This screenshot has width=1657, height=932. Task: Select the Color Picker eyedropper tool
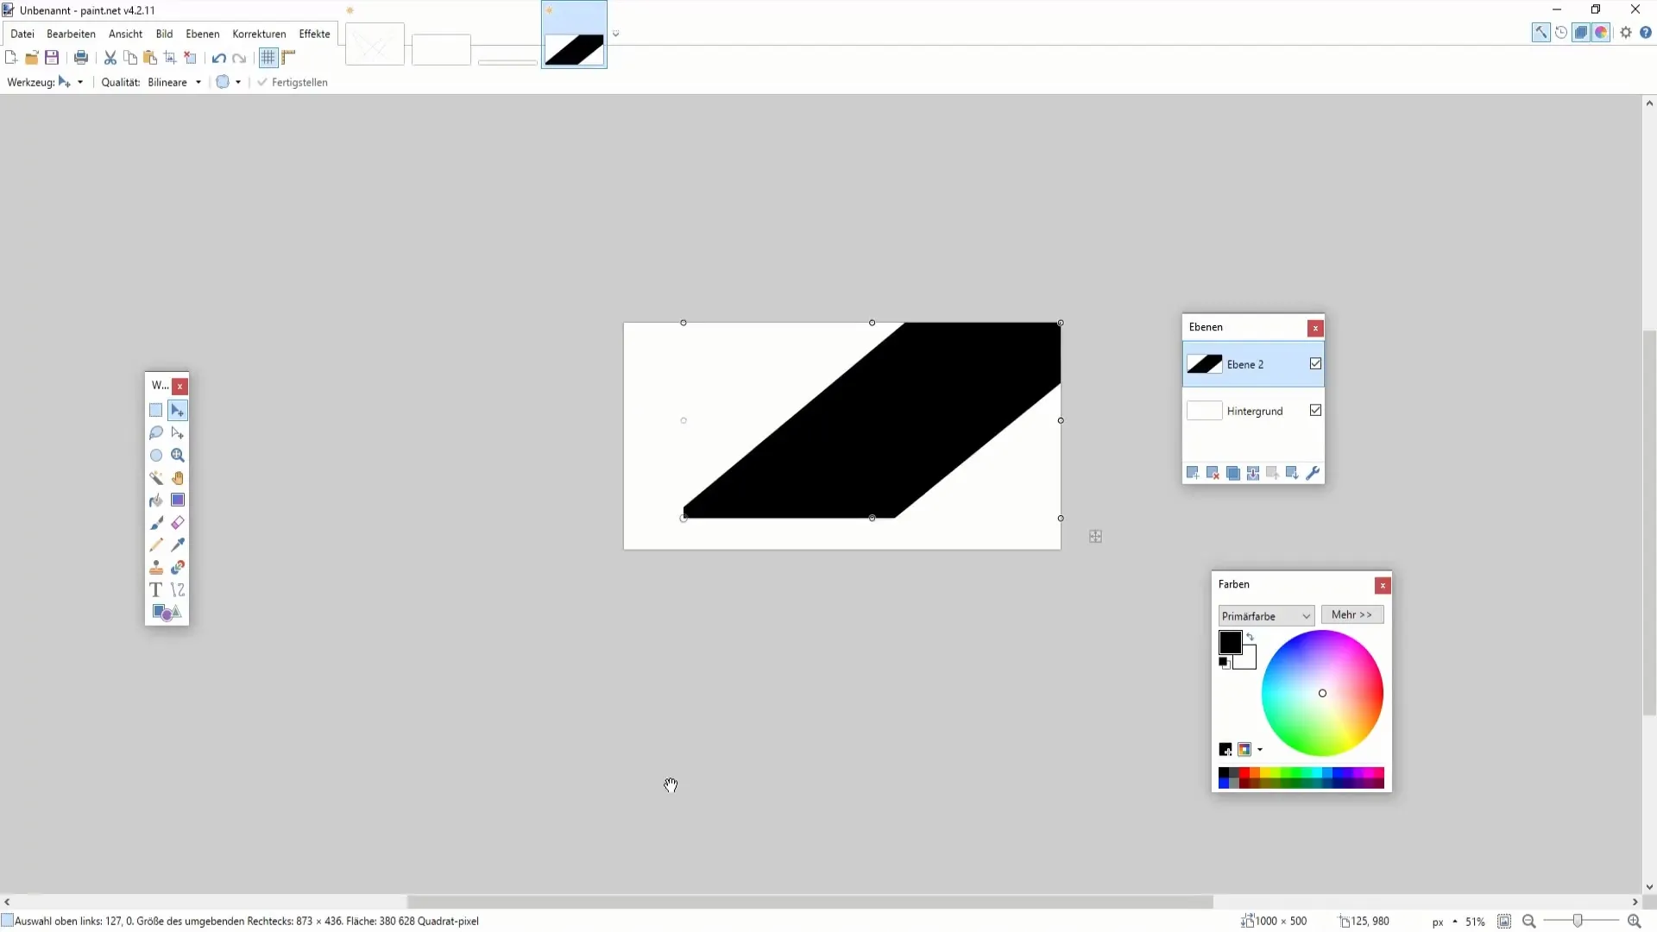pyautogui.click(x=178, y=545)
